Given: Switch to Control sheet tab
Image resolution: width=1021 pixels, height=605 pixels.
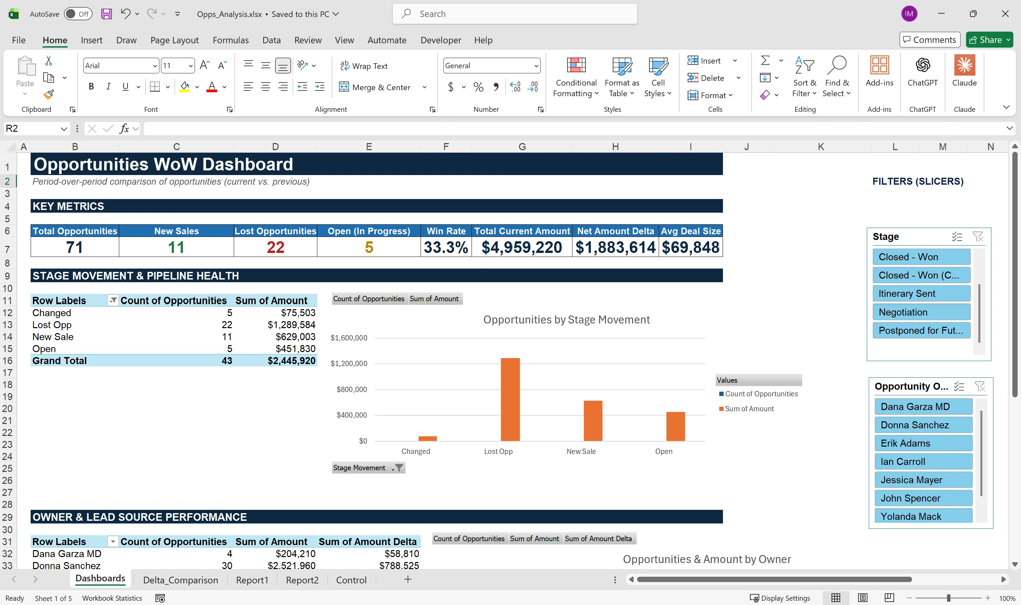Looking at the screenshot, I should click(x=351, y=580).
